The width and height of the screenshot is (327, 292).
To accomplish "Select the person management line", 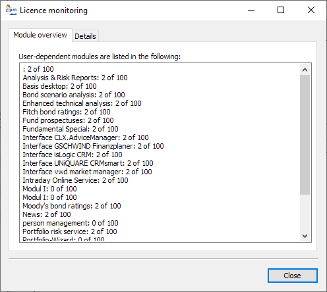I will point(71,223).
